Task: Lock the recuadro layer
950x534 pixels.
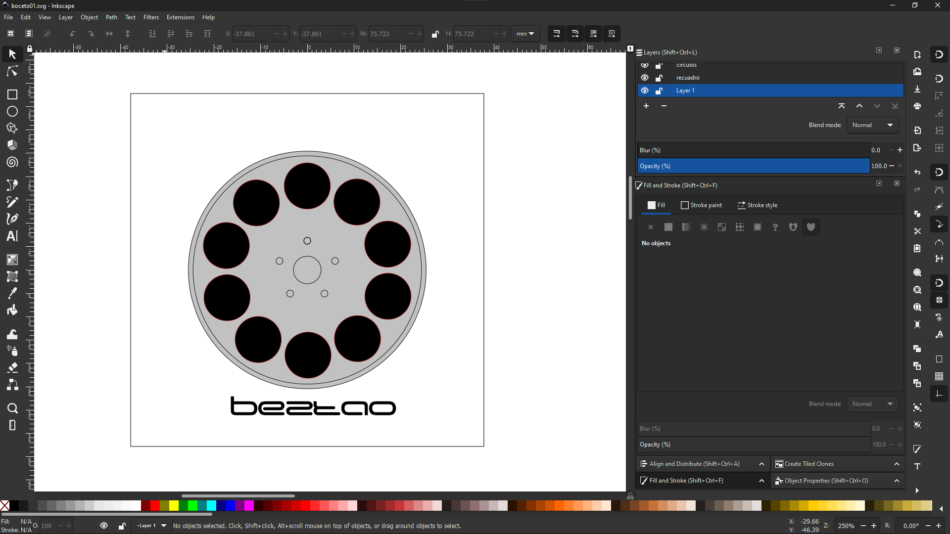Action: [659, 78]
